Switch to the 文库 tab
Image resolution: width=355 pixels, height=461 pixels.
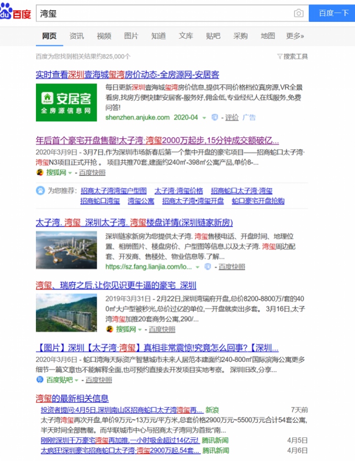[186, 36]
